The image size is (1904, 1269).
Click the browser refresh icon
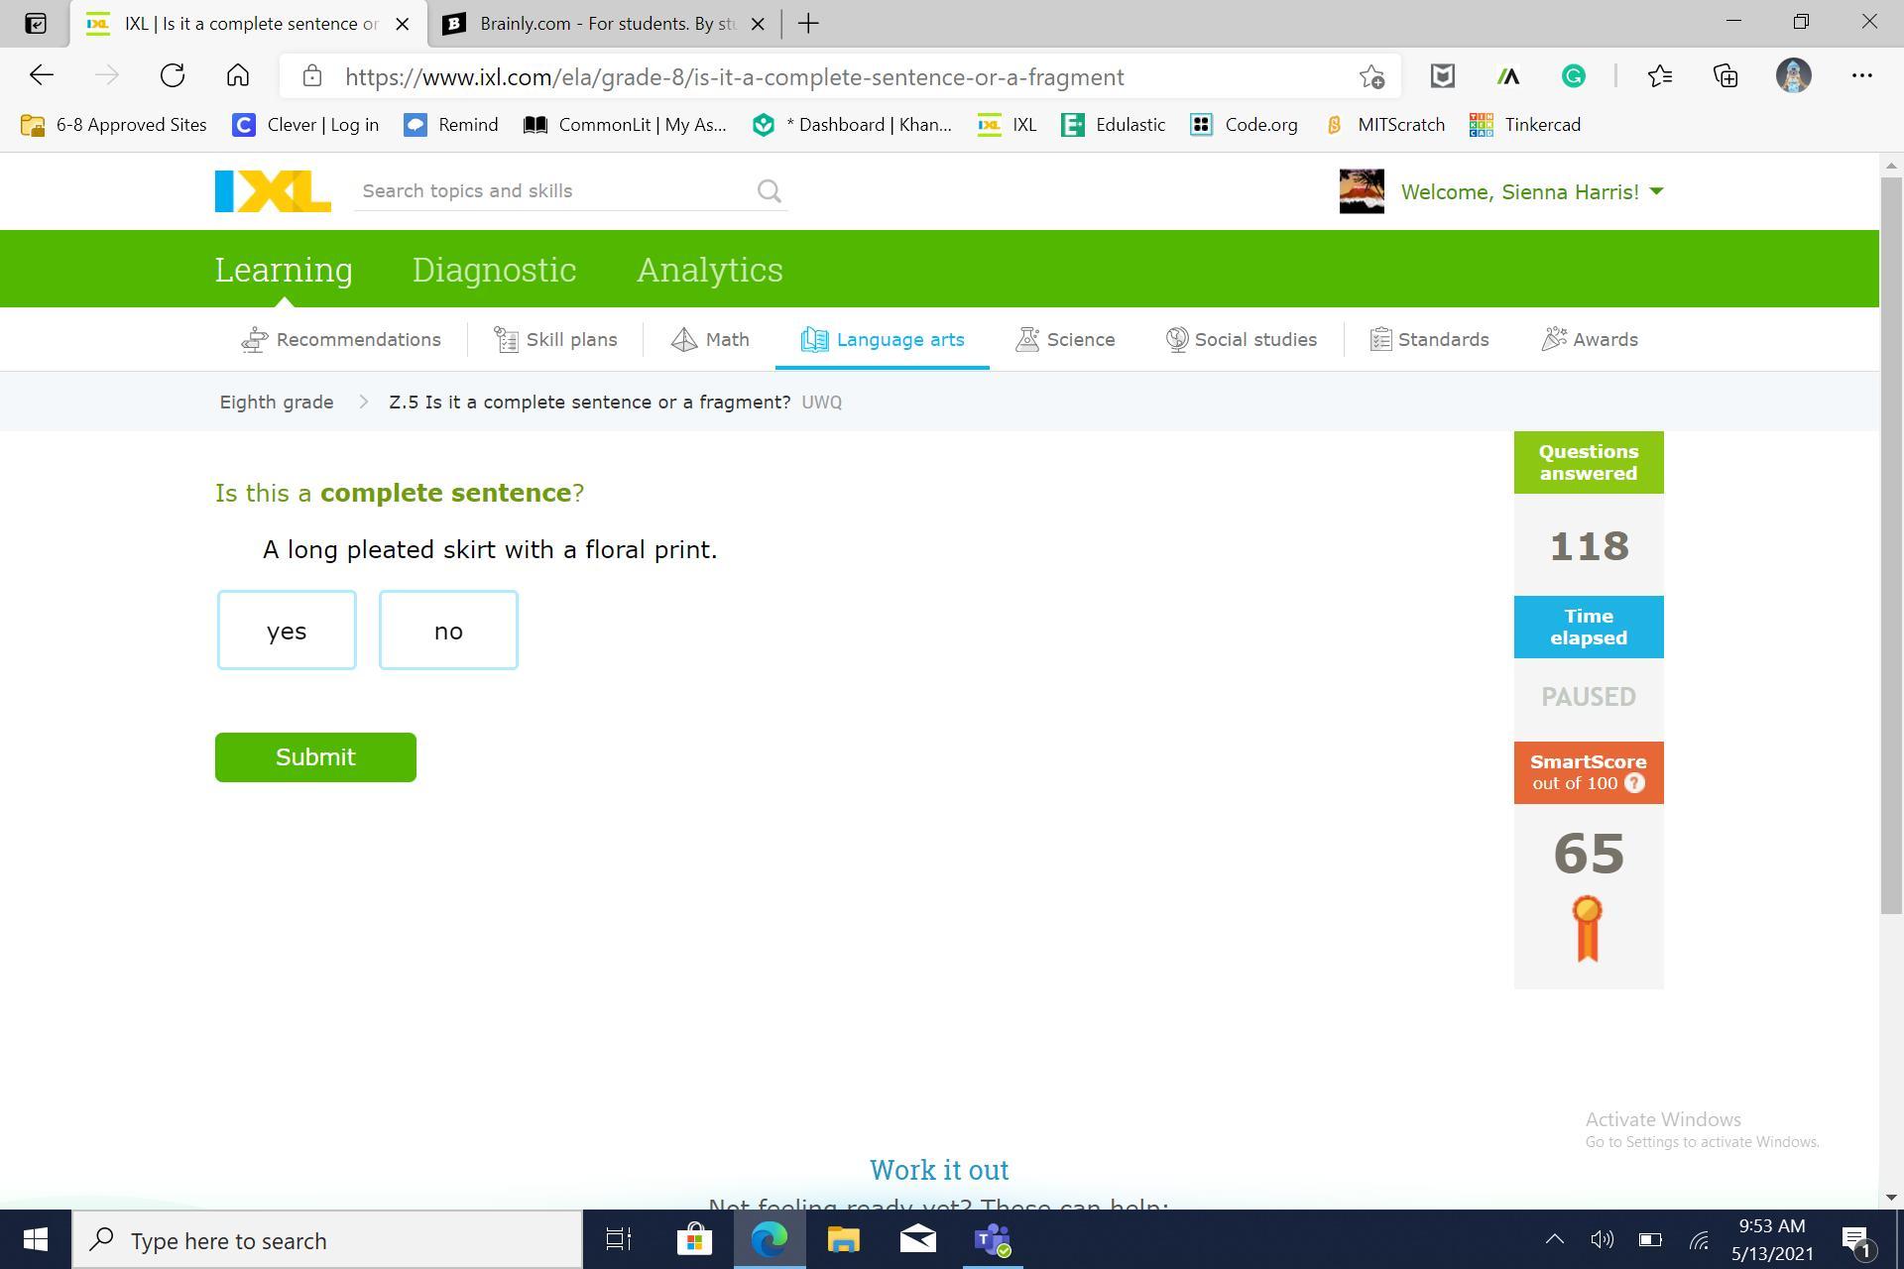[173, 76]
